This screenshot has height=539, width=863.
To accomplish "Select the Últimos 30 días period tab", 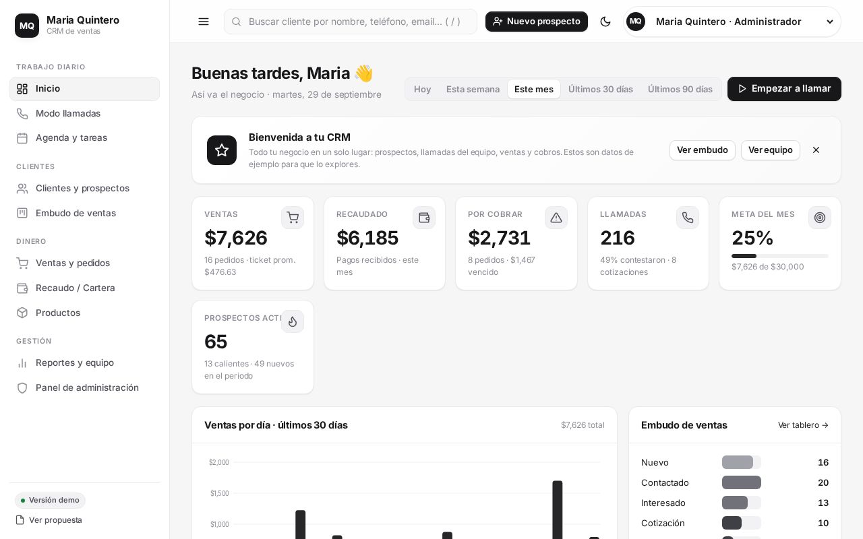I will (x=601, y=89).
